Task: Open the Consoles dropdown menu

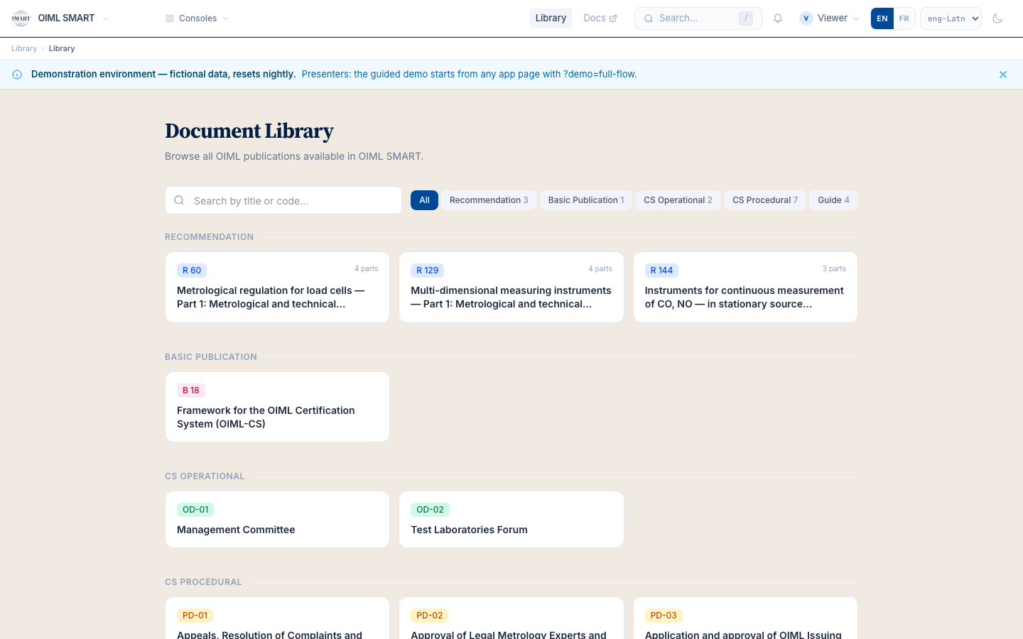Action: click(197, 18)
